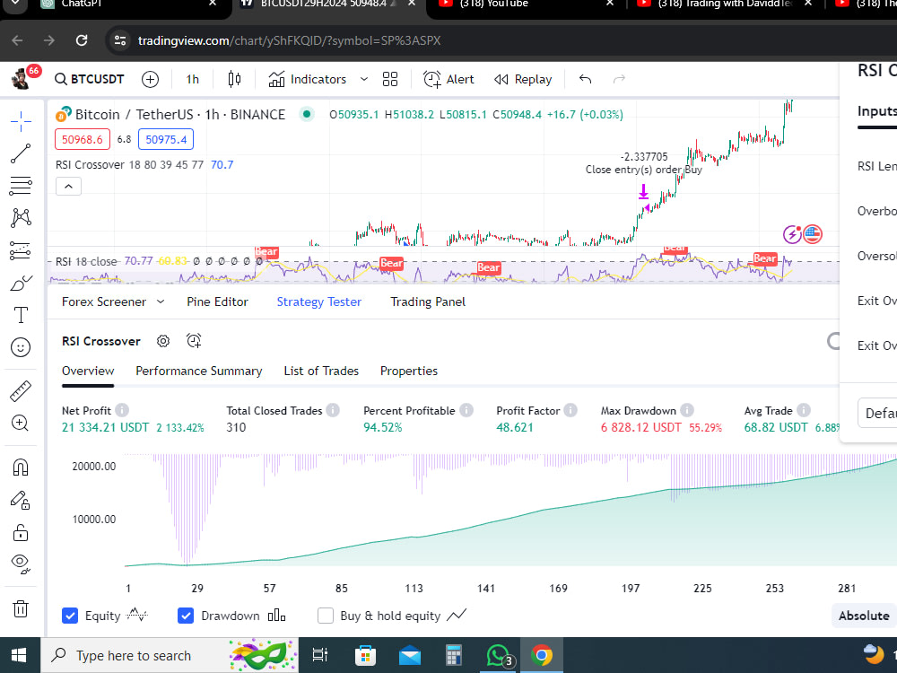
Task: Open the RSI Crossover strategy settings gear
Action: (x=163, y=341)
